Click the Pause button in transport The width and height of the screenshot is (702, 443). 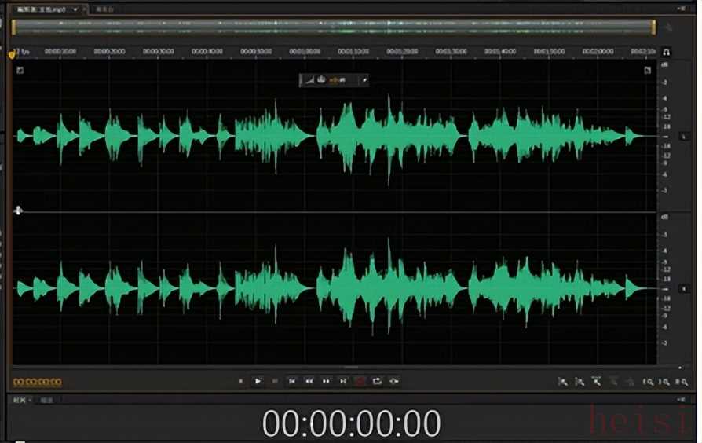coord(275,381)
